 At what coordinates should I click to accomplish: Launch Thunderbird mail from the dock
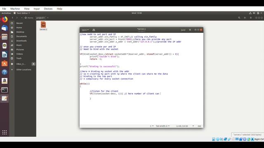pyautogui.click(x=5, y=28)
